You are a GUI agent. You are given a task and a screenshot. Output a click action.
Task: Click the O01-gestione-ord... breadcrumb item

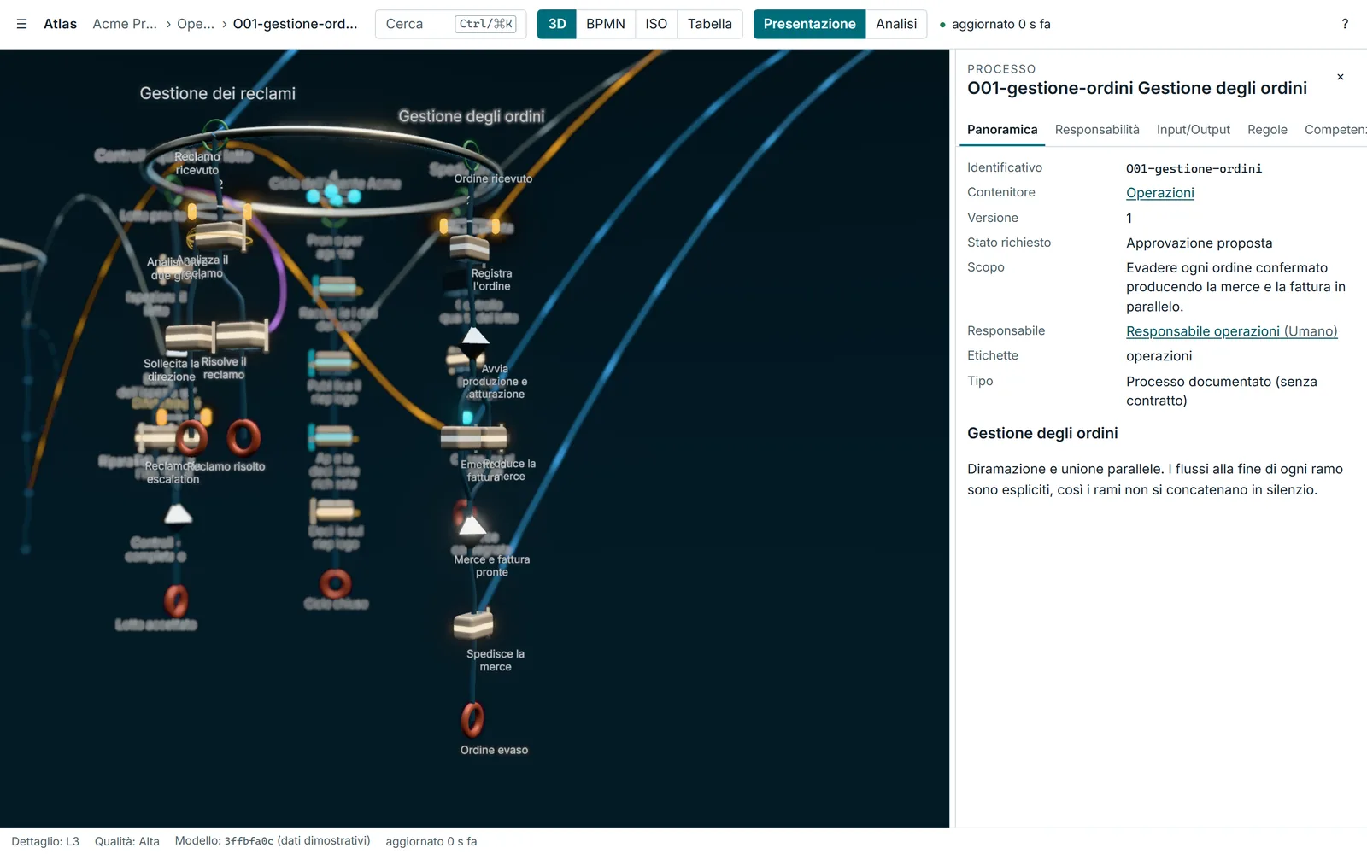coord(296,24)
